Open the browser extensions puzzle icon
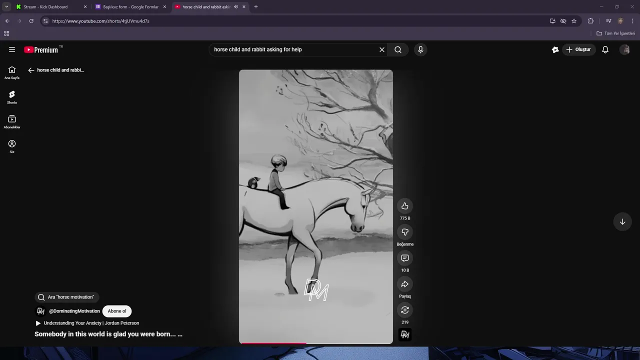 [590, 21]
